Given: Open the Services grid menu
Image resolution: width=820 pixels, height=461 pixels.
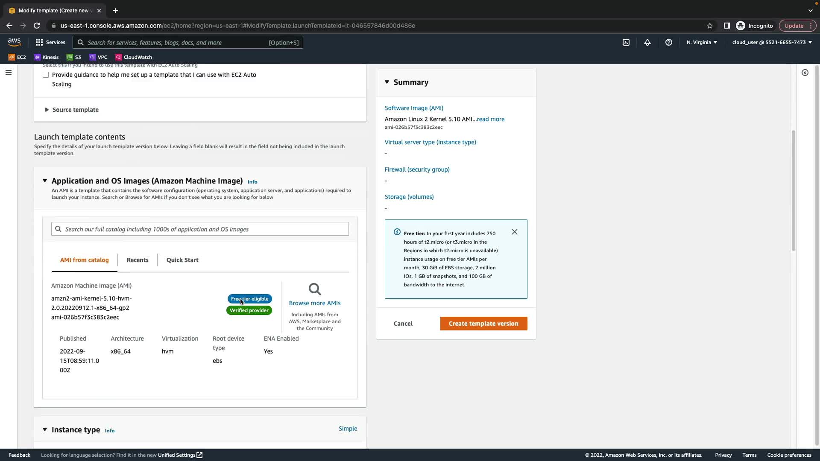Looking at the screenshot, I should tap(50, 42).
